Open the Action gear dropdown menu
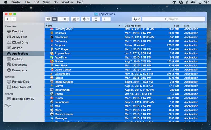The image size is (211, 130). pyautogui.click(x=86, y=19)
